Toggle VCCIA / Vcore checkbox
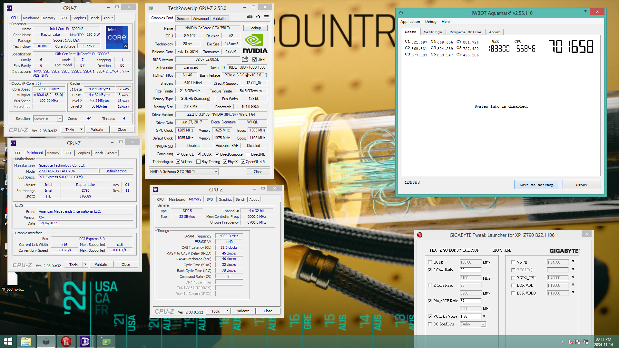Image resolution: width=619 pixels, height=348 pixels. 430,316
